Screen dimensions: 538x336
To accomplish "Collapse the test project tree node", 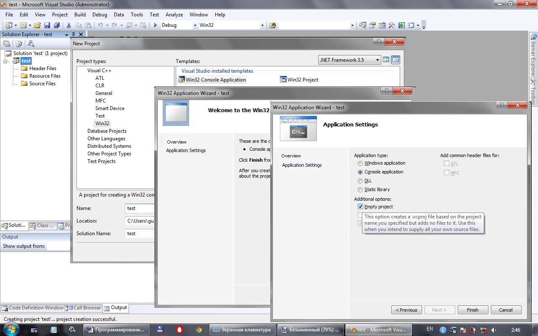I will 5,61.
